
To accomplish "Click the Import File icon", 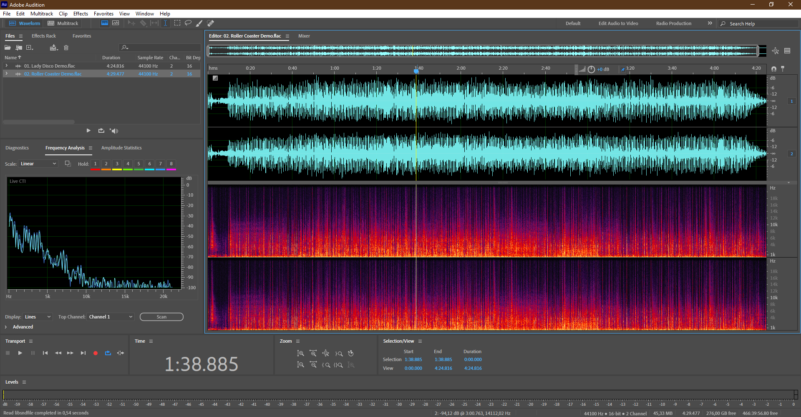I will 19,48.
